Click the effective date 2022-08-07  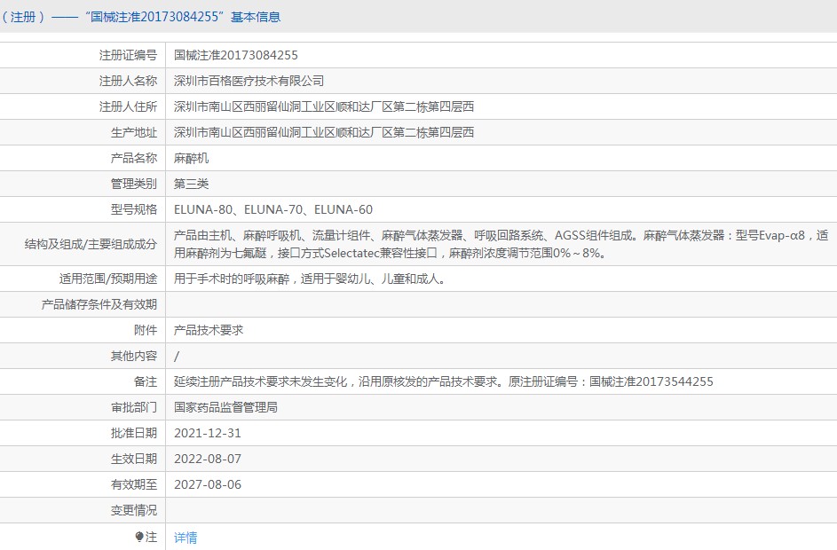click(207, 459)
